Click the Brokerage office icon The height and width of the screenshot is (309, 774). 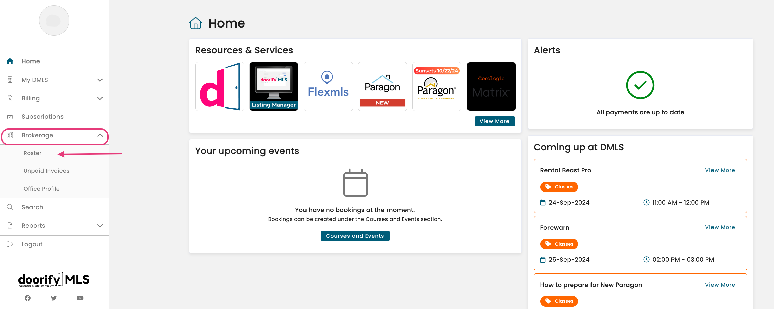click(x=10, y=135)
